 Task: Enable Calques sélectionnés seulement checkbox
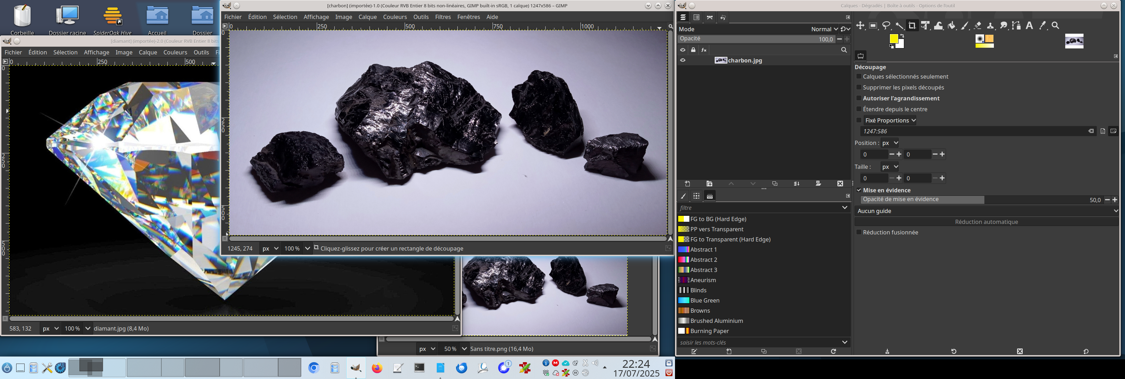pyautogui.click(x=859, y=76)
